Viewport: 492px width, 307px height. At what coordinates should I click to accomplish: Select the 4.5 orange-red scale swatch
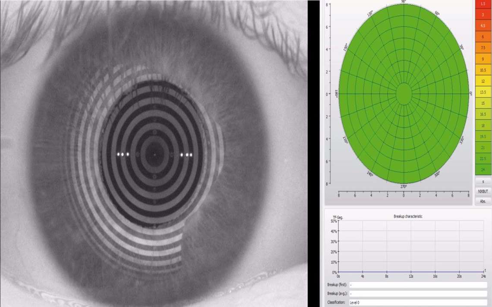[483, 25]
